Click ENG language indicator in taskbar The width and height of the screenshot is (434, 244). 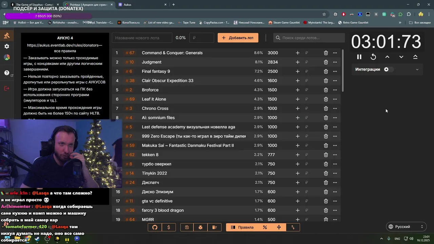pyautogui.click(x=397, y=239)
